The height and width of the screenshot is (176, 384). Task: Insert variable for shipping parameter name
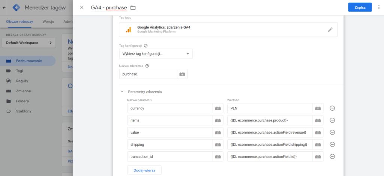click(218, 145)
